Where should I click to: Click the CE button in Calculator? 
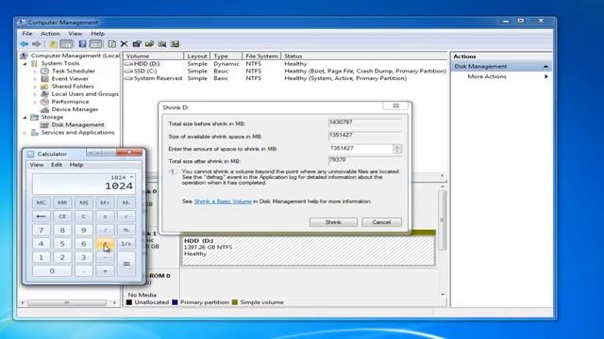pos(62,217)
